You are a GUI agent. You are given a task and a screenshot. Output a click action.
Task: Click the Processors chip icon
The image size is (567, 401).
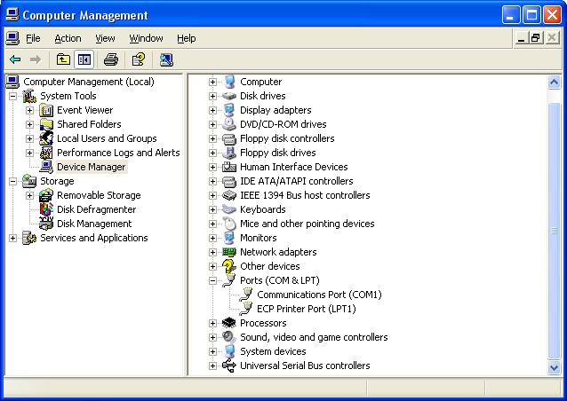coord(229,323)
